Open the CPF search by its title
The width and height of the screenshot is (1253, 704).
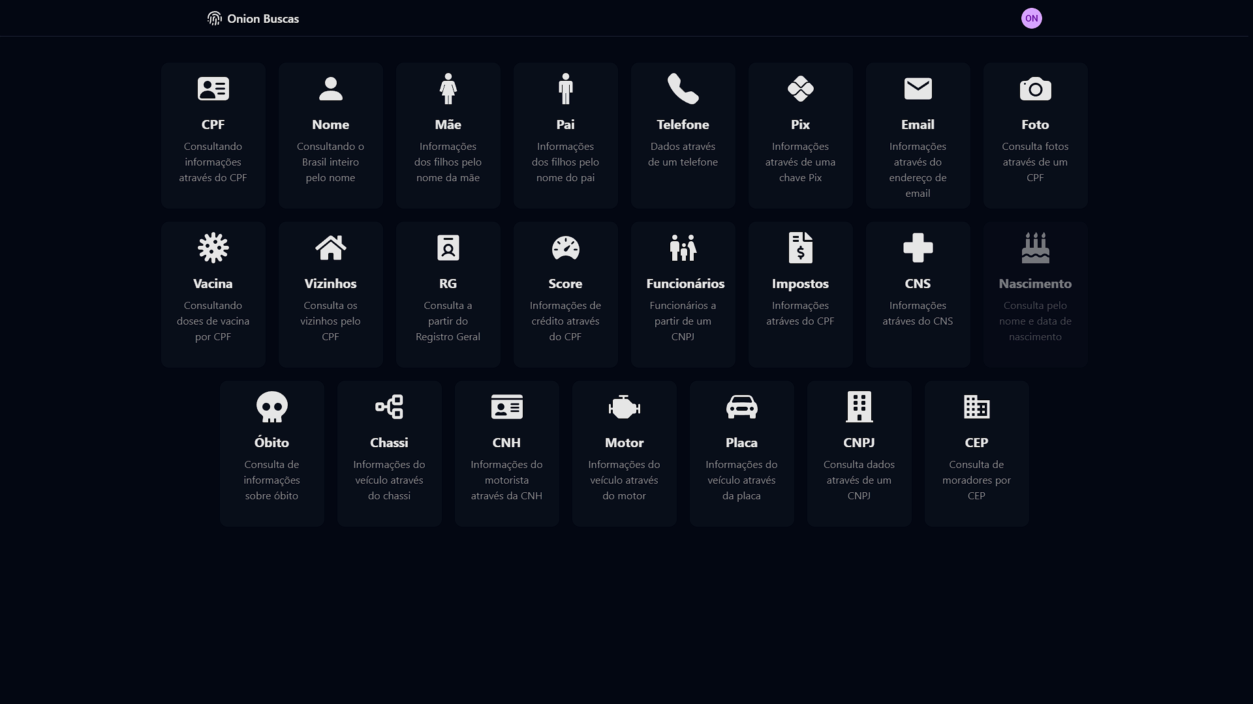213,125
